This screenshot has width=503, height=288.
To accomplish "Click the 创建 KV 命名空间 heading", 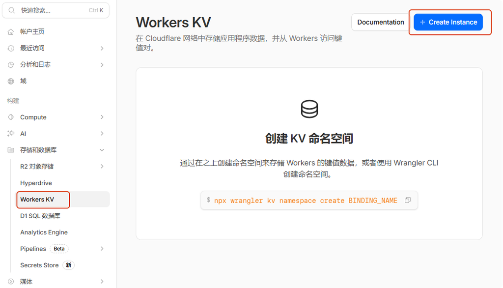I will pyautogui.click(x=309, y=139).
